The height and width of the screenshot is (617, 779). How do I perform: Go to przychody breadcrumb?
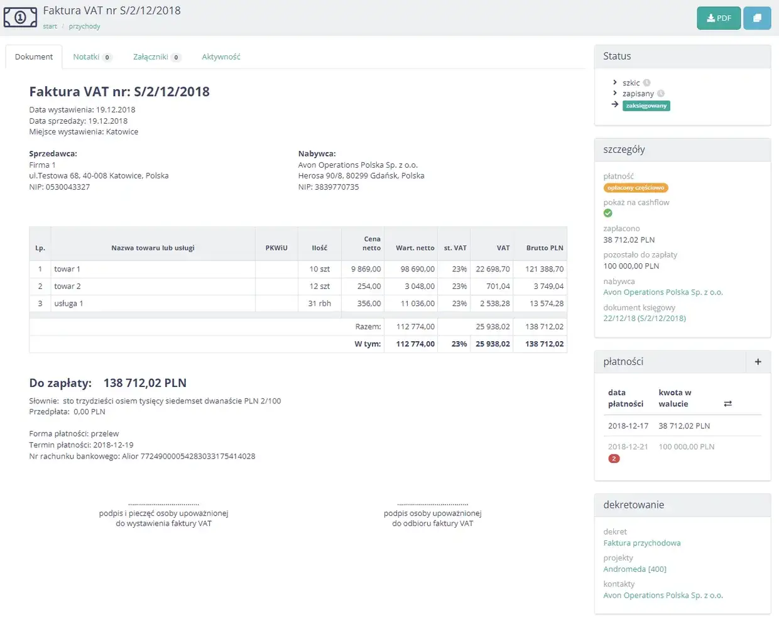click(84, 26)
